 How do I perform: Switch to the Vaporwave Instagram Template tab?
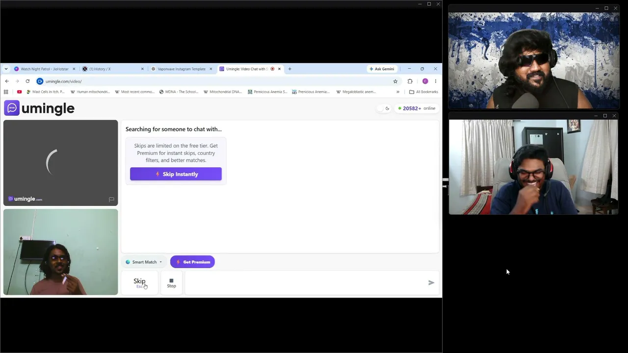pyautogui.click(x=182, y=69)
